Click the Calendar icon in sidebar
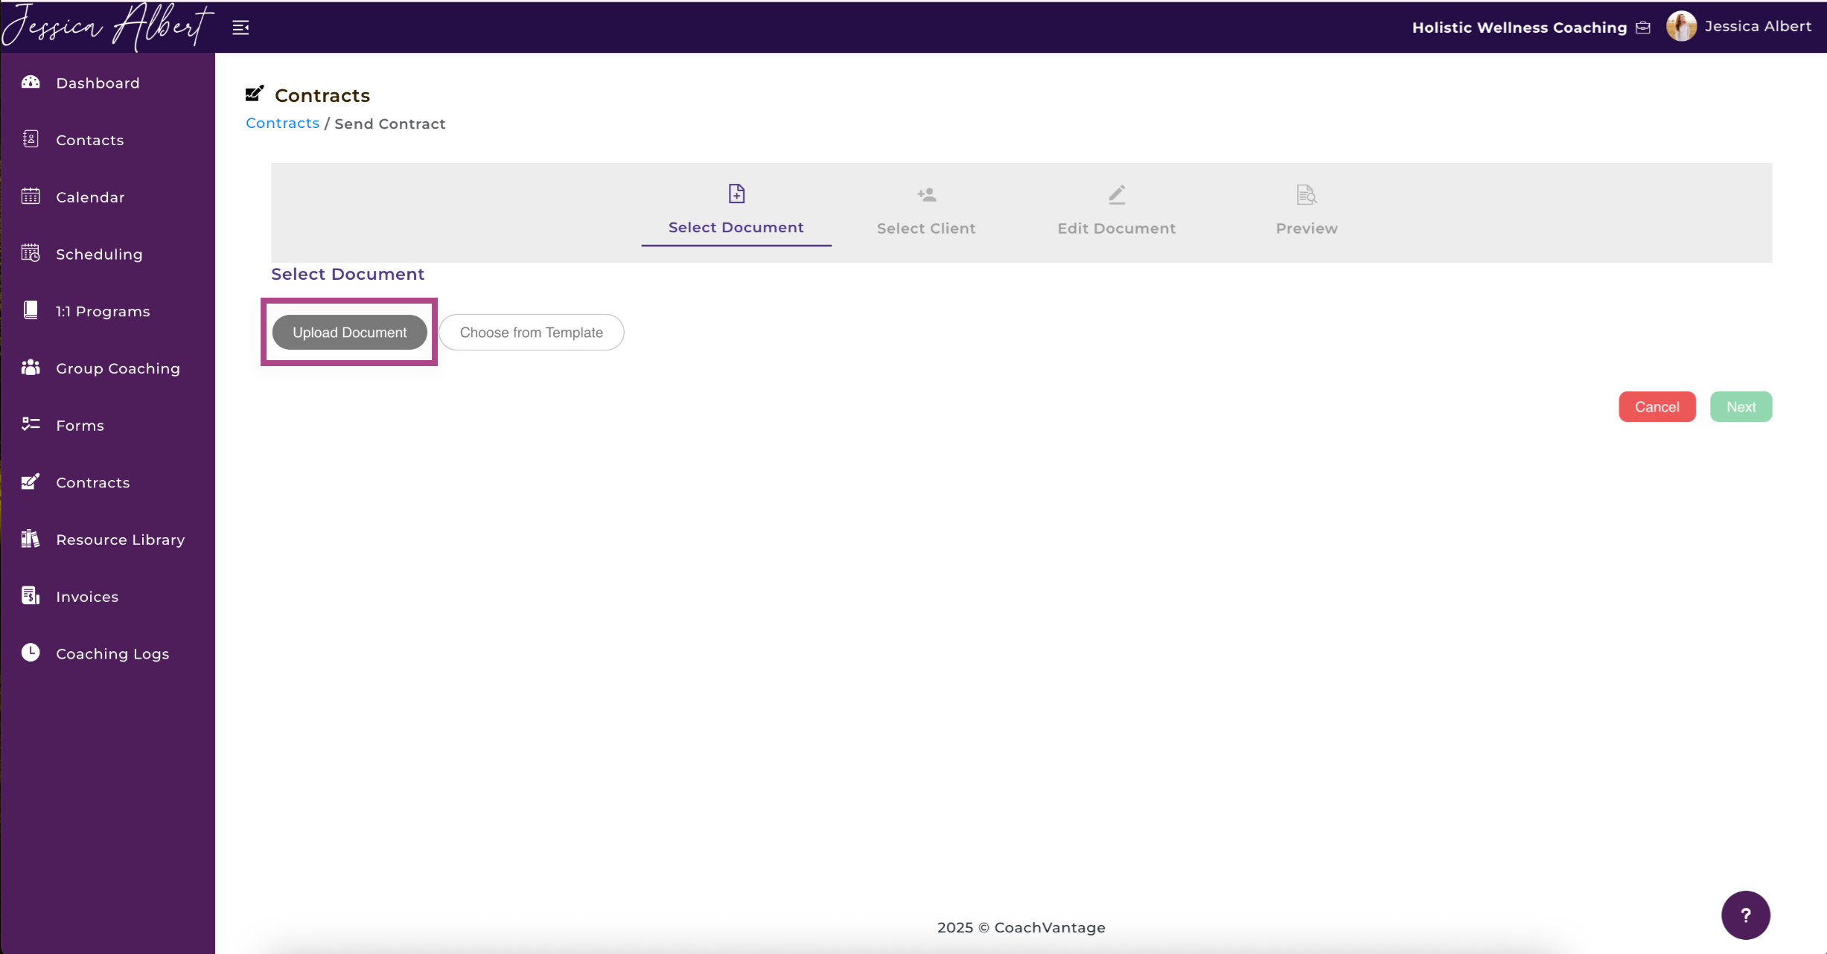The width and height of the screenshot is (1827, 954). 31,196
